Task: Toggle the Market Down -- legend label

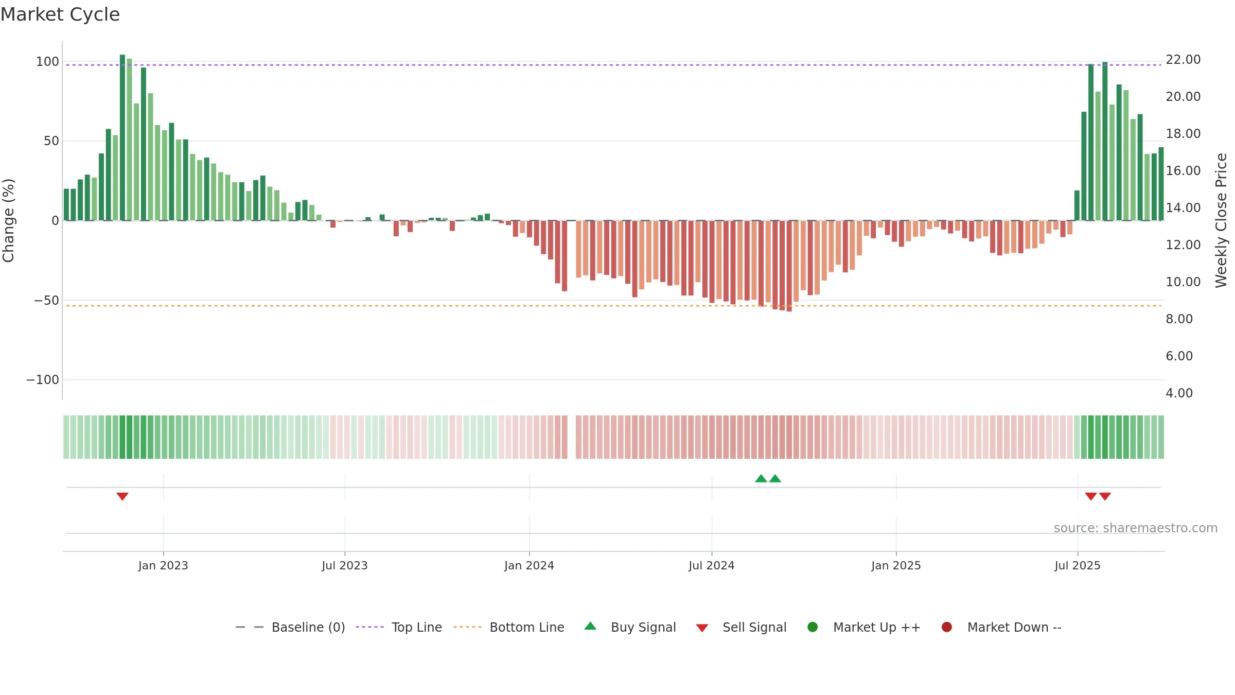Action: [x=1014, y=628]
